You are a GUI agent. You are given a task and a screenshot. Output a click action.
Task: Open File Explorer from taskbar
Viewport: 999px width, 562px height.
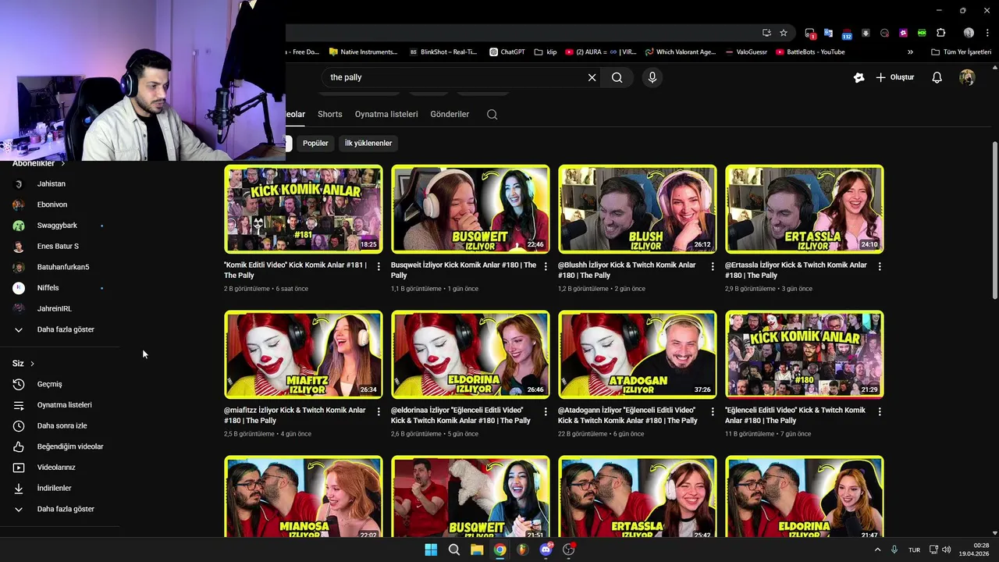pos(477,550)
